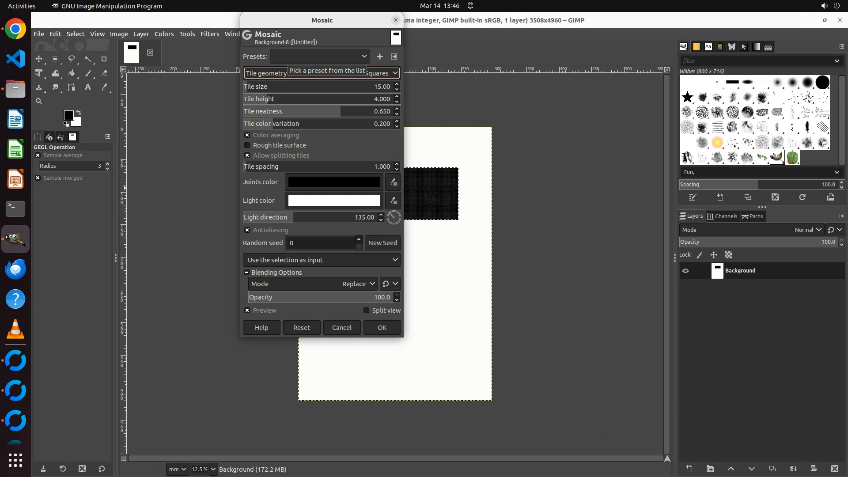Image resolution: width=848 pixels, height=477 pixels.
Task: Disable the Antialiasing checkbox
Action: tap(247, 230)
